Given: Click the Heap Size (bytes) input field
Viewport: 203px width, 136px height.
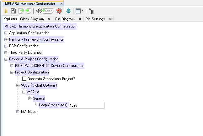Looking at the screenshot, I should point(87,105).
